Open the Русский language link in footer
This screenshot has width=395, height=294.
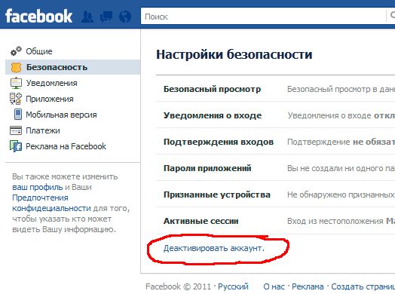[233, 286]
